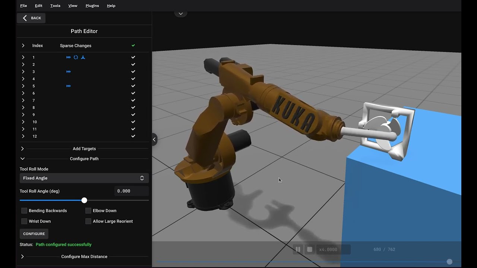
Task: Expand path target row 11
Action: click(x=23, y=129)
